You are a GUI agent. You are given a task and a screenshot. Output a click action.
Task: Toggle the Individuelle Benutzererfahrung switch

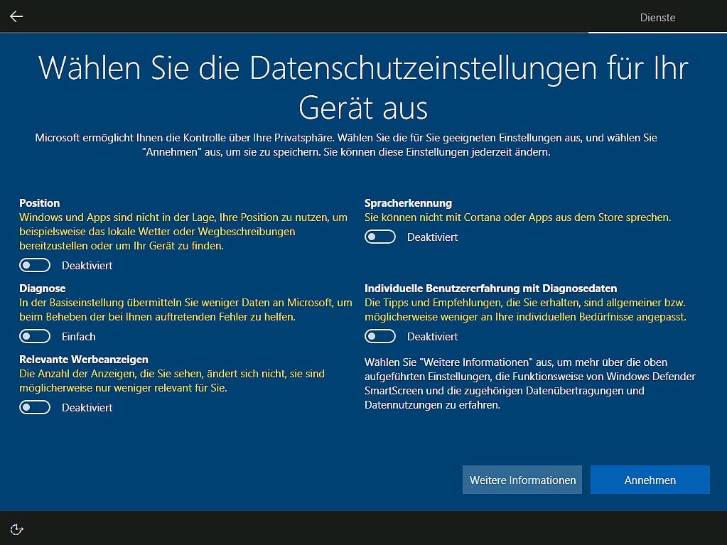coord(380,337)
